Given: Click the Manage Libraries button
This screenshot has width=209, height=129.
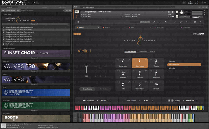Looking at the screenshot, I should coord(10,11).
